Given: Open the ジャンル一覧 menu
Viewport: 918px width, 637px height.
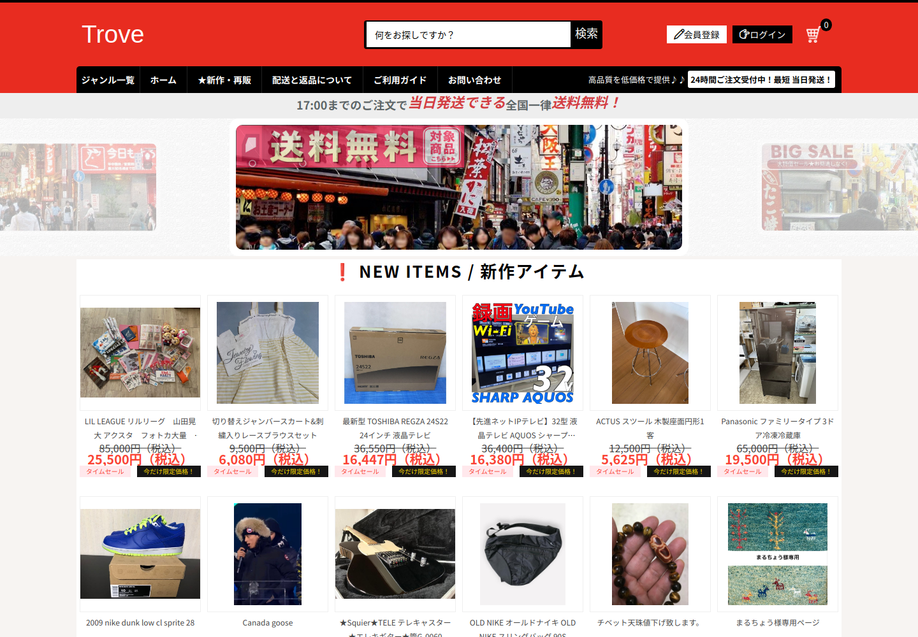Looking at the screenshot, I should 108,80.
